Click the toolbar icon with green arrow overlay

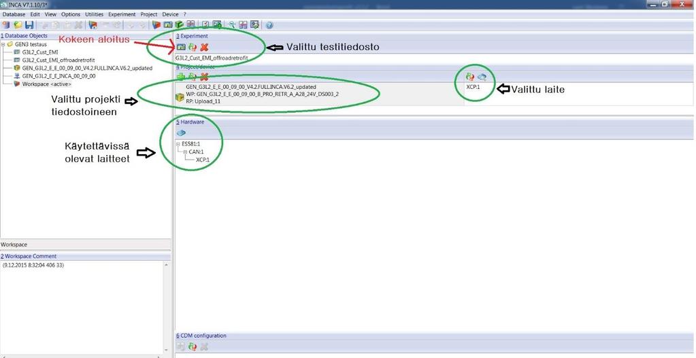[217, 25]
